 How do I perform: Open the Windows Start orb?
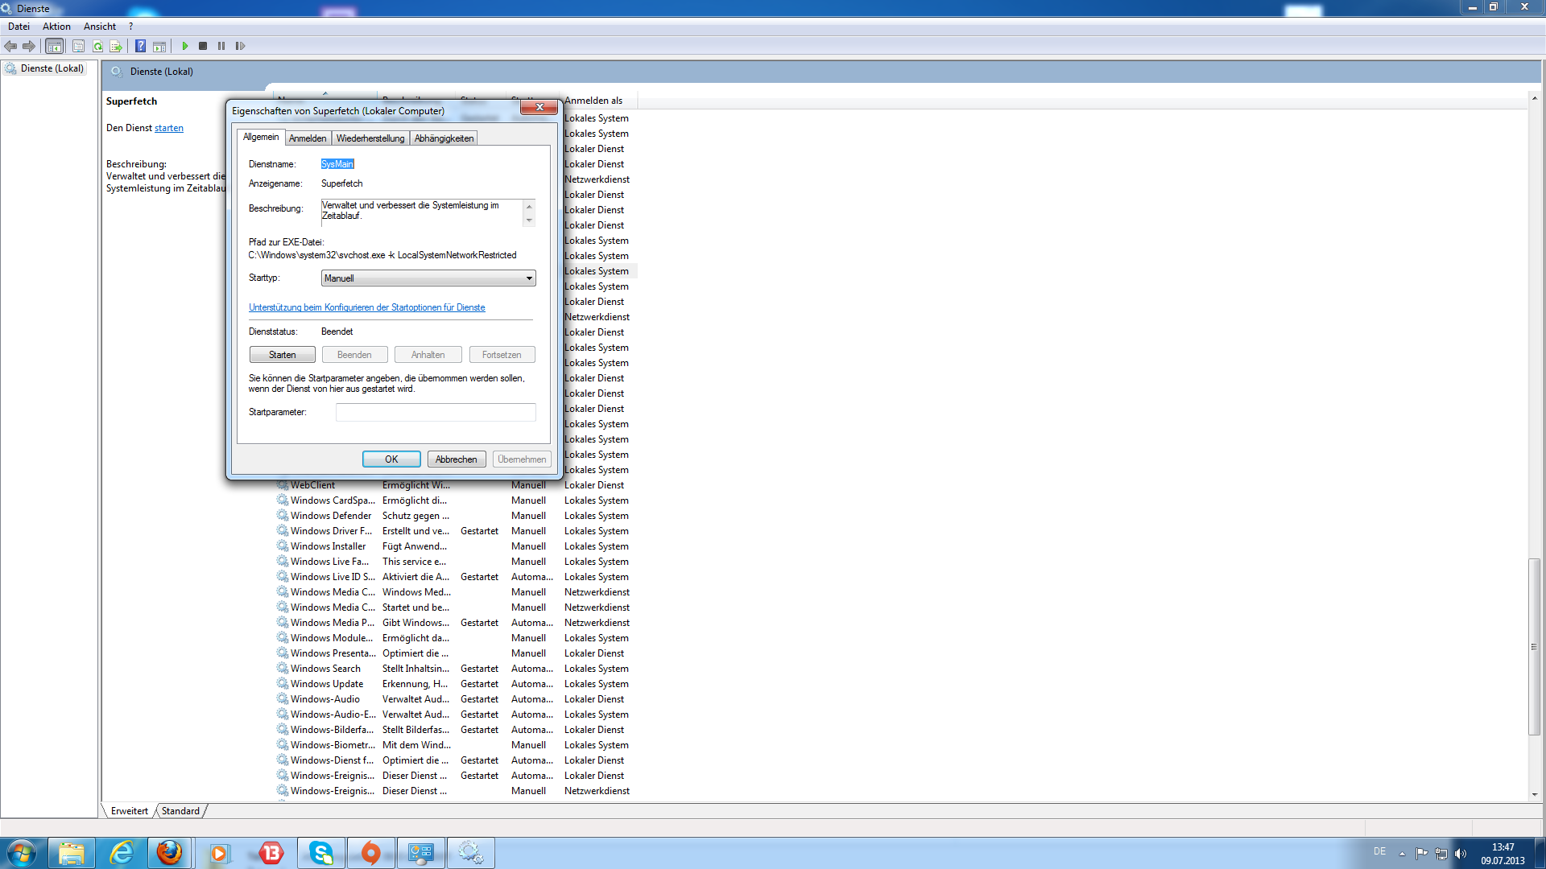(22, 853)
